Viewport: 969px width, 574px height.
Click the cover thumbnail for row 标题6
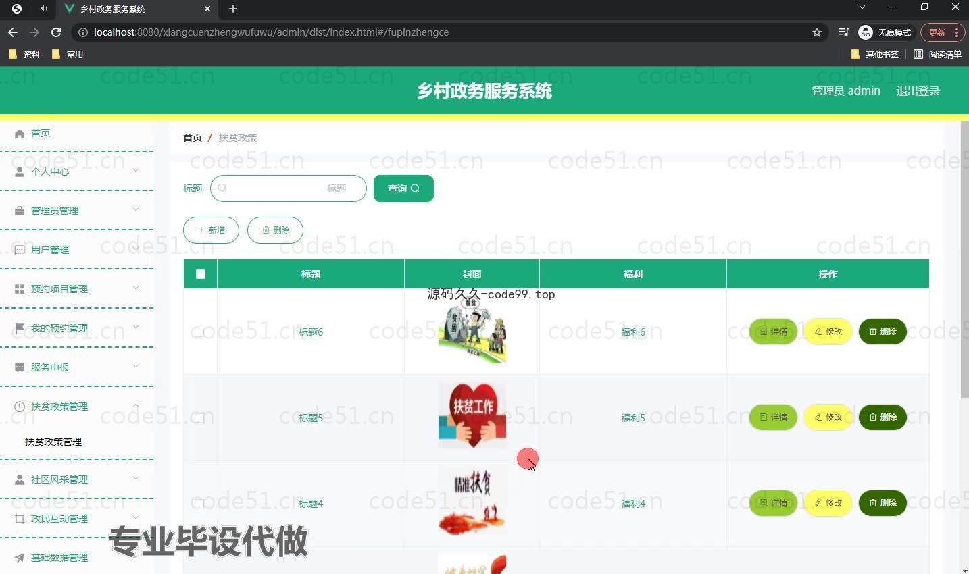(x=472, y=331)
